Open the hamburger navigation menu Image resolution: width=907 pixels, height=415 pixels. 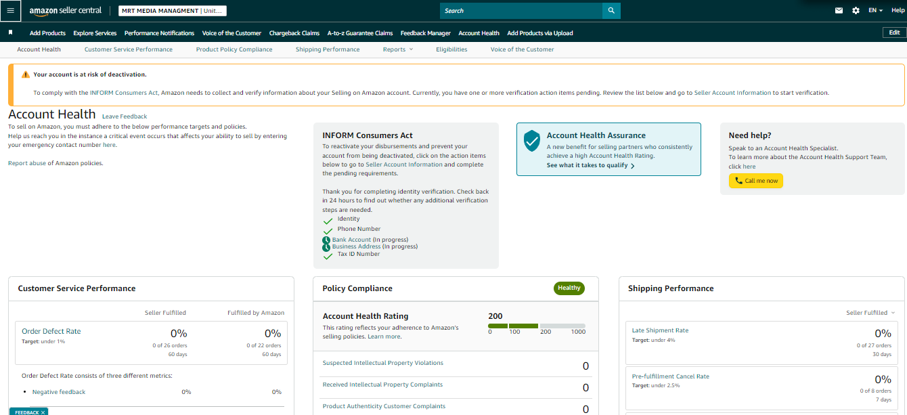coord(10,11)
